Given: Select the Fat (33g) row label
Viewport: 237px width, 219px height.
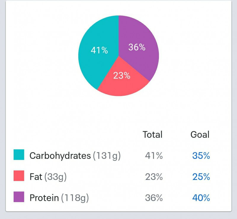Looking at the screenshot, I should 48,177.
